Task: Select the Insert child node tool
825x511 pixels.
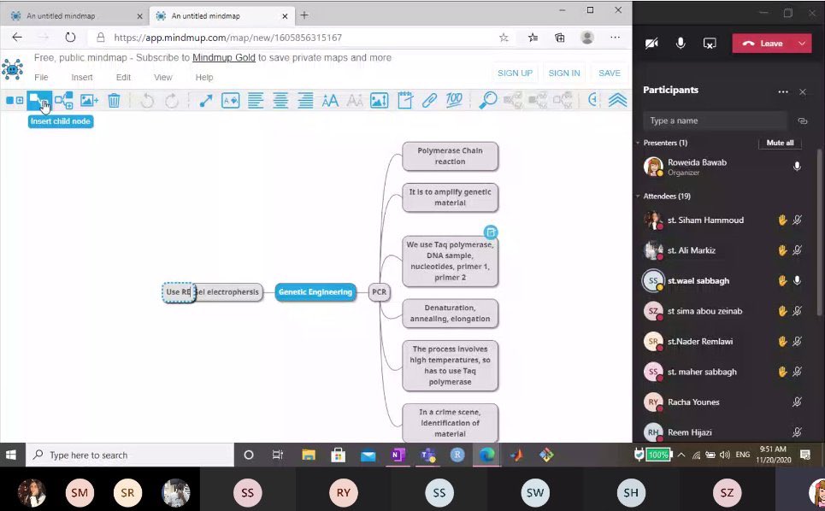Action: (x=39, y=100)
